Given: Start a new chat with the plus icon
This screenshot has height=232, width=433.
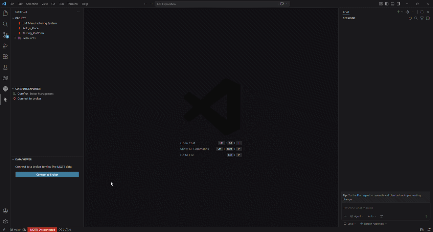Looking at the screenshot, I should point(398,12).
